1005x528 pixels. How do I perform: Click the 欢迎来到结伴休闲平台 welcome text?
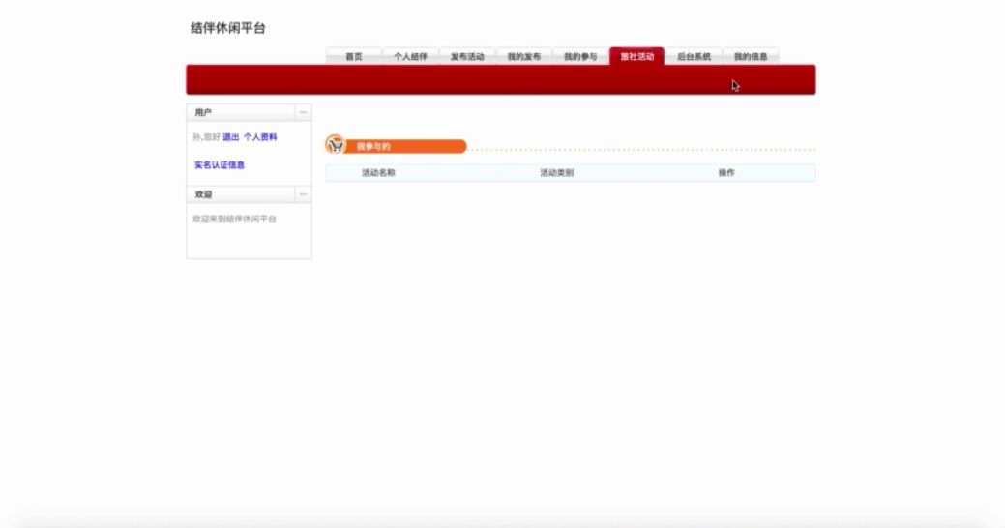pyautogui.click(x=235, y=220)
